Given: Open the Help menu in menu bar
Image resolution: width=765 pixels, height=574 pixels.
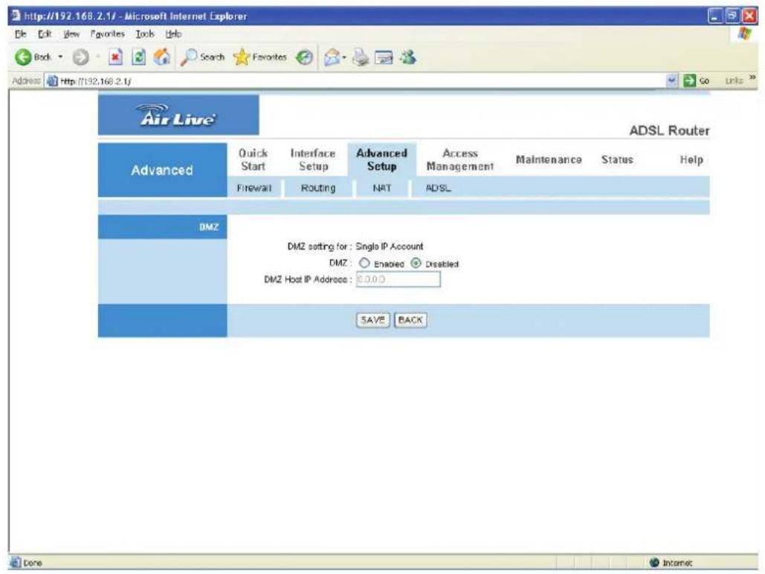Looking at the screenshot, I should tap(173, 34).
